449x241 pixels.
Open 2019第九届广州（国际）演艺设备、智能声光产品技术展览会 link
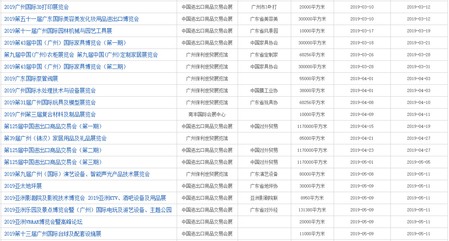77,174
